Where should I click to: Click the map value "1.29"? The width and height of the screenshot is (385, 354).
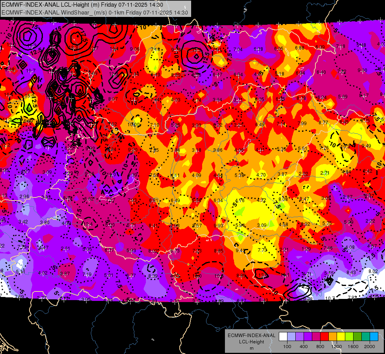coord(306,249)
